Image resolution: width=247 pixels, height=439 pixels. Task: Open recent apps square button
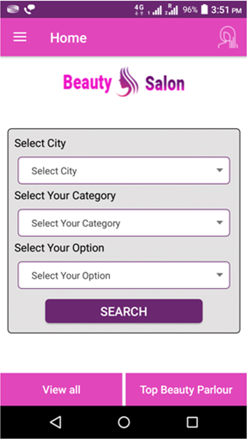pos(192,422)
